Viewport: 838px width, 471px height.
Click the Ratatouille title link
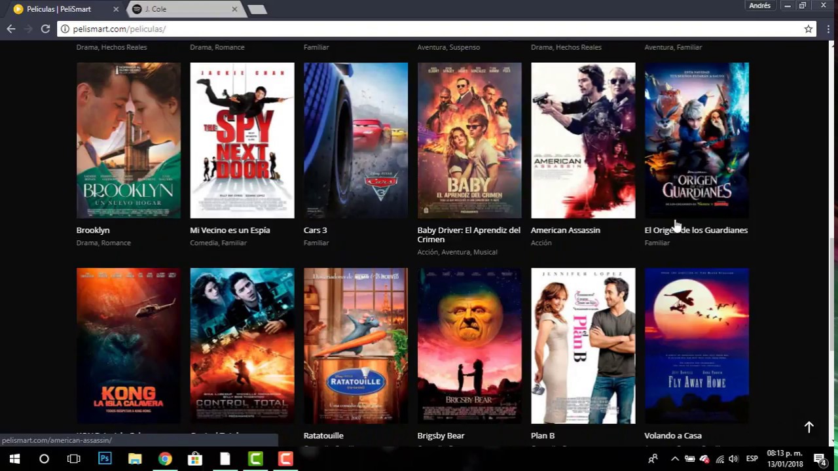(x=323, y=436)
